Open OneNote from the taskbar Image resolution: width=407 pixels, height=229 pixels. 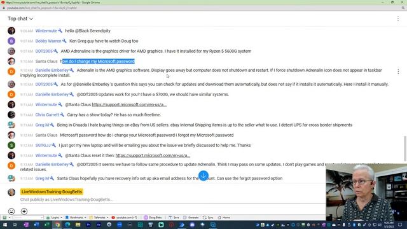[26, 225]
